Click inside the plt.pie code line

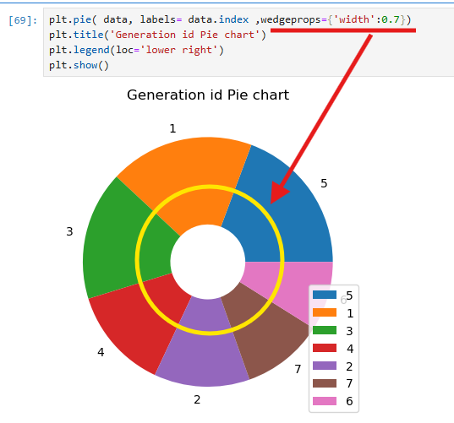point(230,19)
